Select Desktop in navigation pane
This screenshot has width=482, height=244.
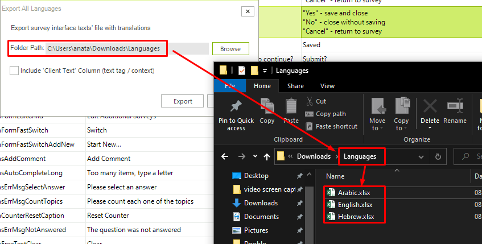point(256,176)
